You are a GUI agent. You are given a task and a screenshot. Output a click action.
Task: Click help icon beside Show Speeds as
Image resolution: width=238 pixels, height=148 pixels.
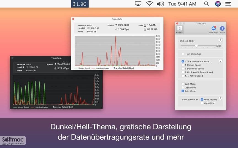point(220,98)
